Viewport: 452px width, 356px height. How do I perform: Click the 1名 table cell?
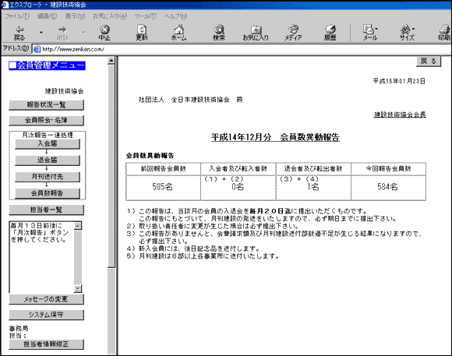click(x=313, y=188)
